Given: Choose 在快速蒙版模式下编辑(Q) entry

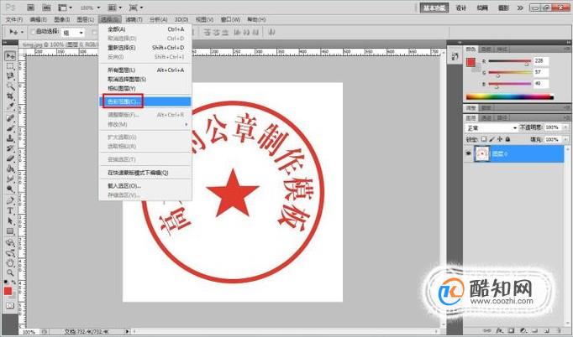Looking at the screenshot, I should [x=145, y=173].
